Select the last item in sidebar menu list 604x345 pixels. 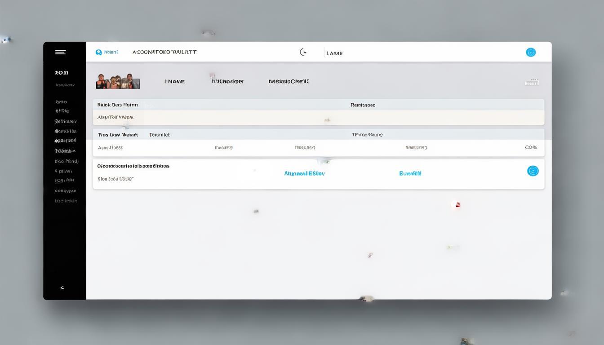point(66,201)
